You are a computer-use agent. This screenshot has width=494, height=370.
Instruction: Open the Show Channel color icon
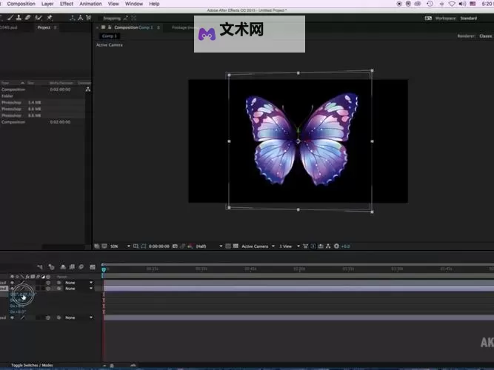[190, 246]
